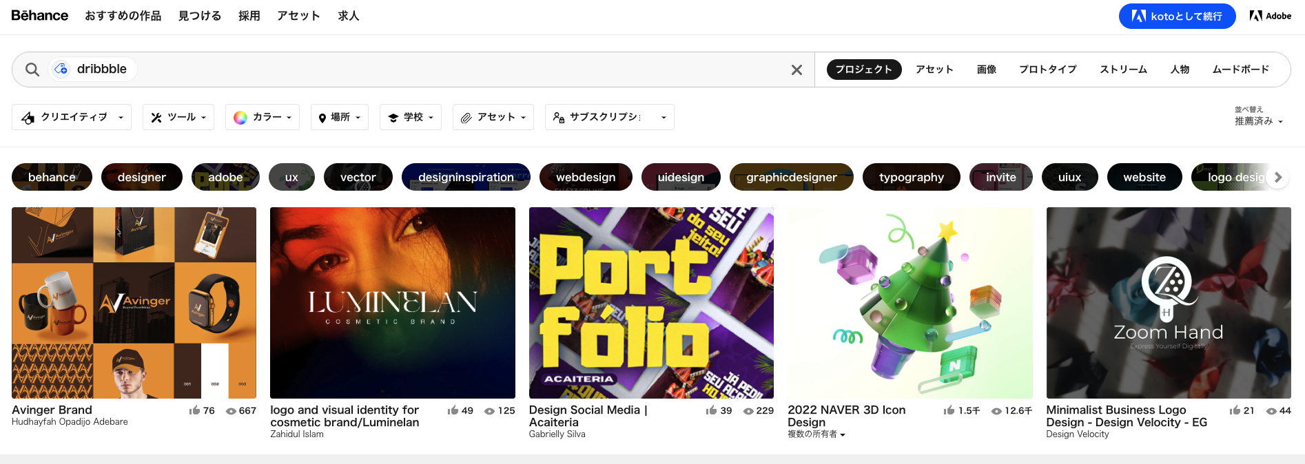This screenshot has height=464, width=1305.
Task: Expand the ツール filter dropdown
Action: pos(178,117)
